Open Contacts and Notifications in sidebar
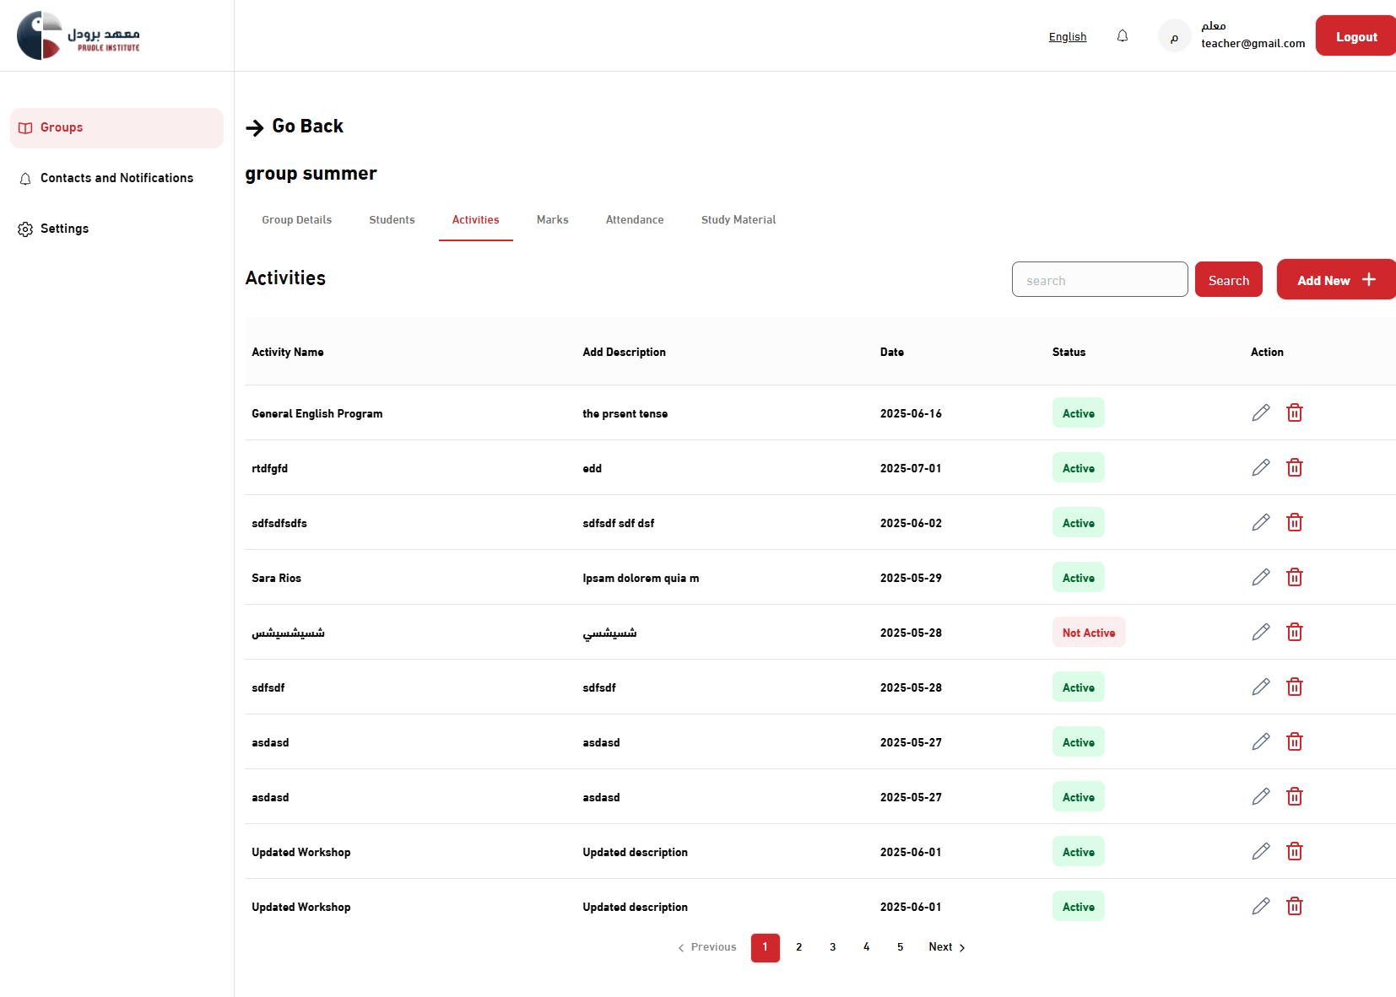 [x=116, y=178]
